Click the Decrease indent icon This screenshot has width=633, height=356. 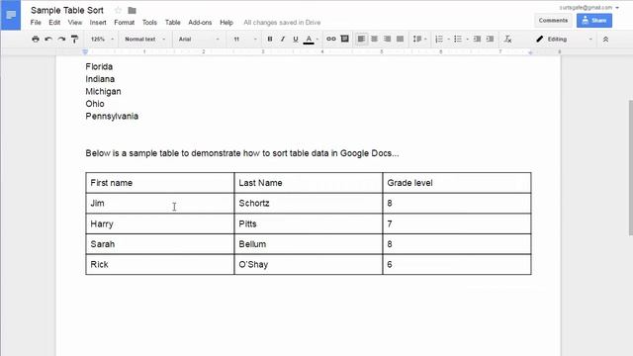[x=477, y=40]
